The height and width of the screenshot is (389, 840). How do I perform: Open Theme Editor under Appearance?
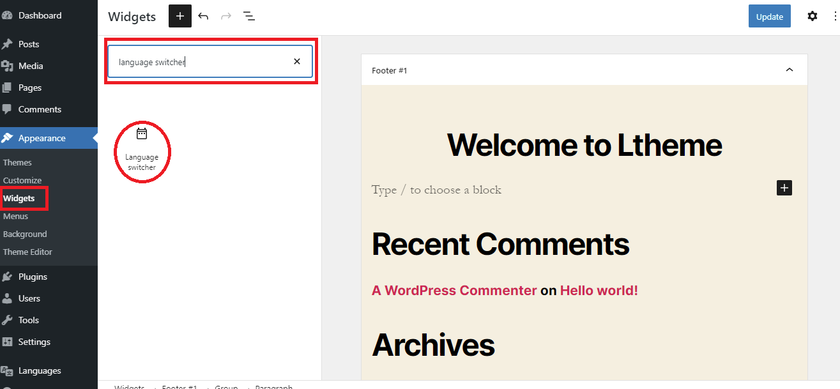27,252
